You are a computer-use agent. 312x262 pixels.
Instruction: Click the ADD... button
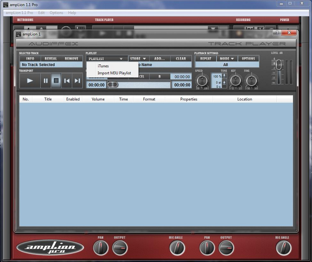160,59
